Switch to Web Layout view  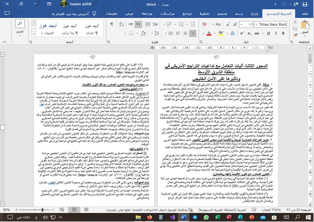pos(62,210)
